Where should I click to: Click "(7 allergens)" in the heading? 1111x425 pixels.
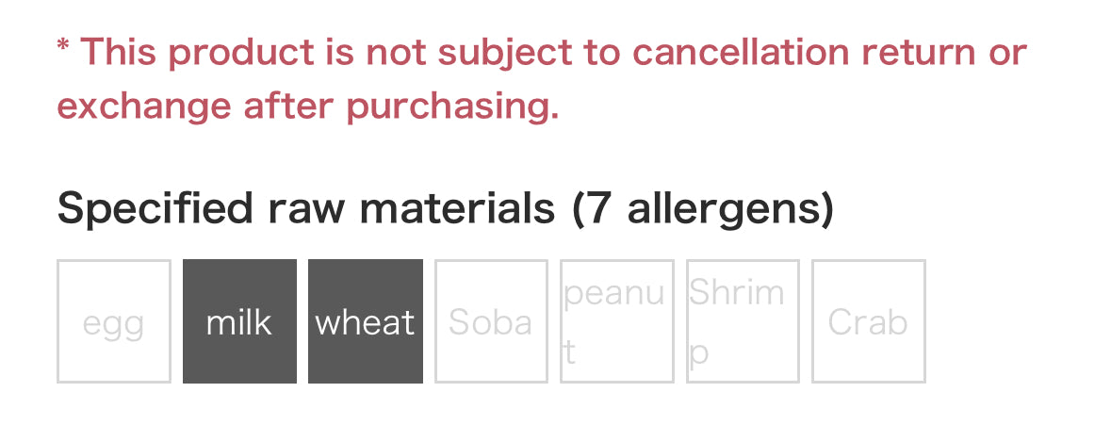coord(703,208)
